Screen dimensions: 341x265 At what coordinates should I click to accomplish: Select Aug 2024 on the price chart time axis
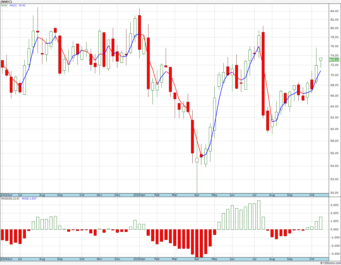pos(42,195)
